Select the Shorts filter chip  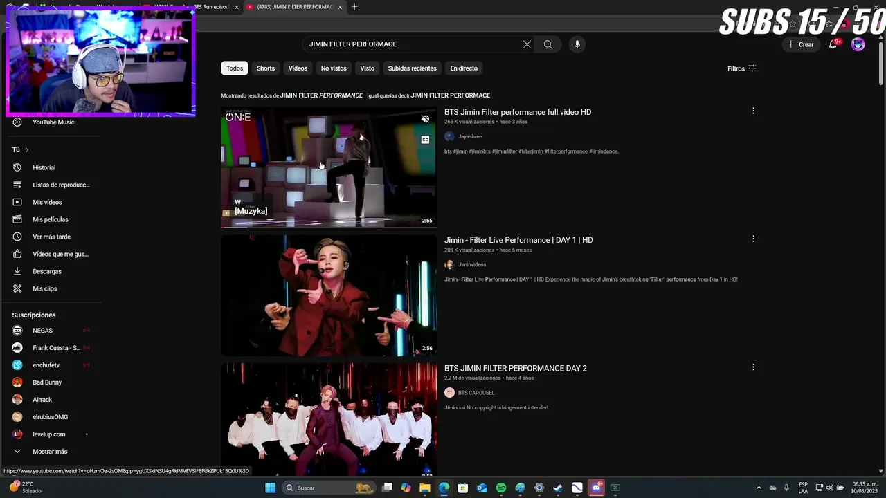(x=266, y=68)
